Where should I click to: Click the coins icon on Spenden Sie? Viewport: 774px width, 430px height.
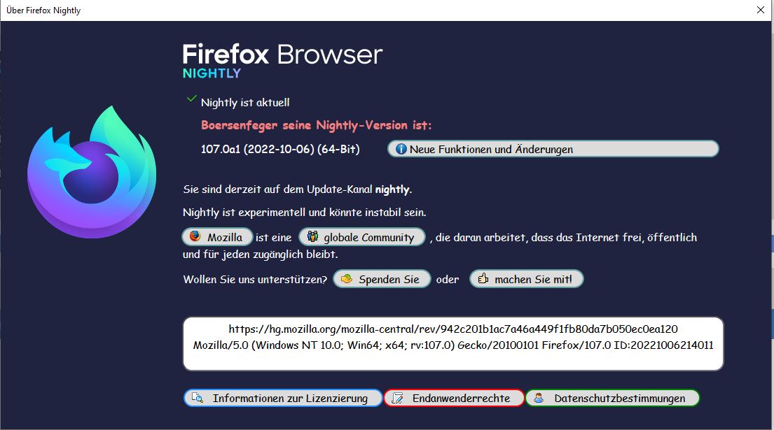tap(347, 279)
